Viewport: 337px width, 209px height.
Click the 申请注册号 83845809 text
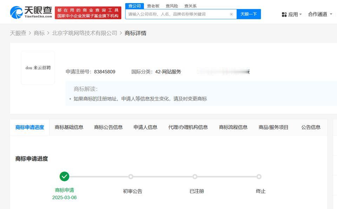pyautogui.click(x=91, y=72)
